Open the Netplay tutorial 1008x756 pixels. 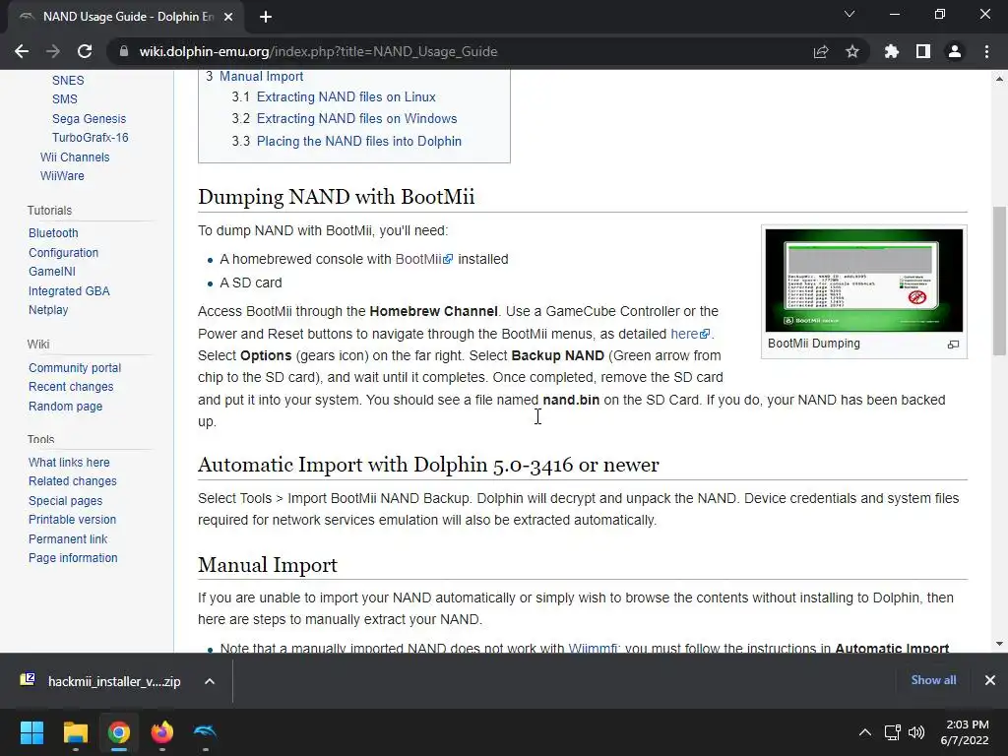point(48,310)
